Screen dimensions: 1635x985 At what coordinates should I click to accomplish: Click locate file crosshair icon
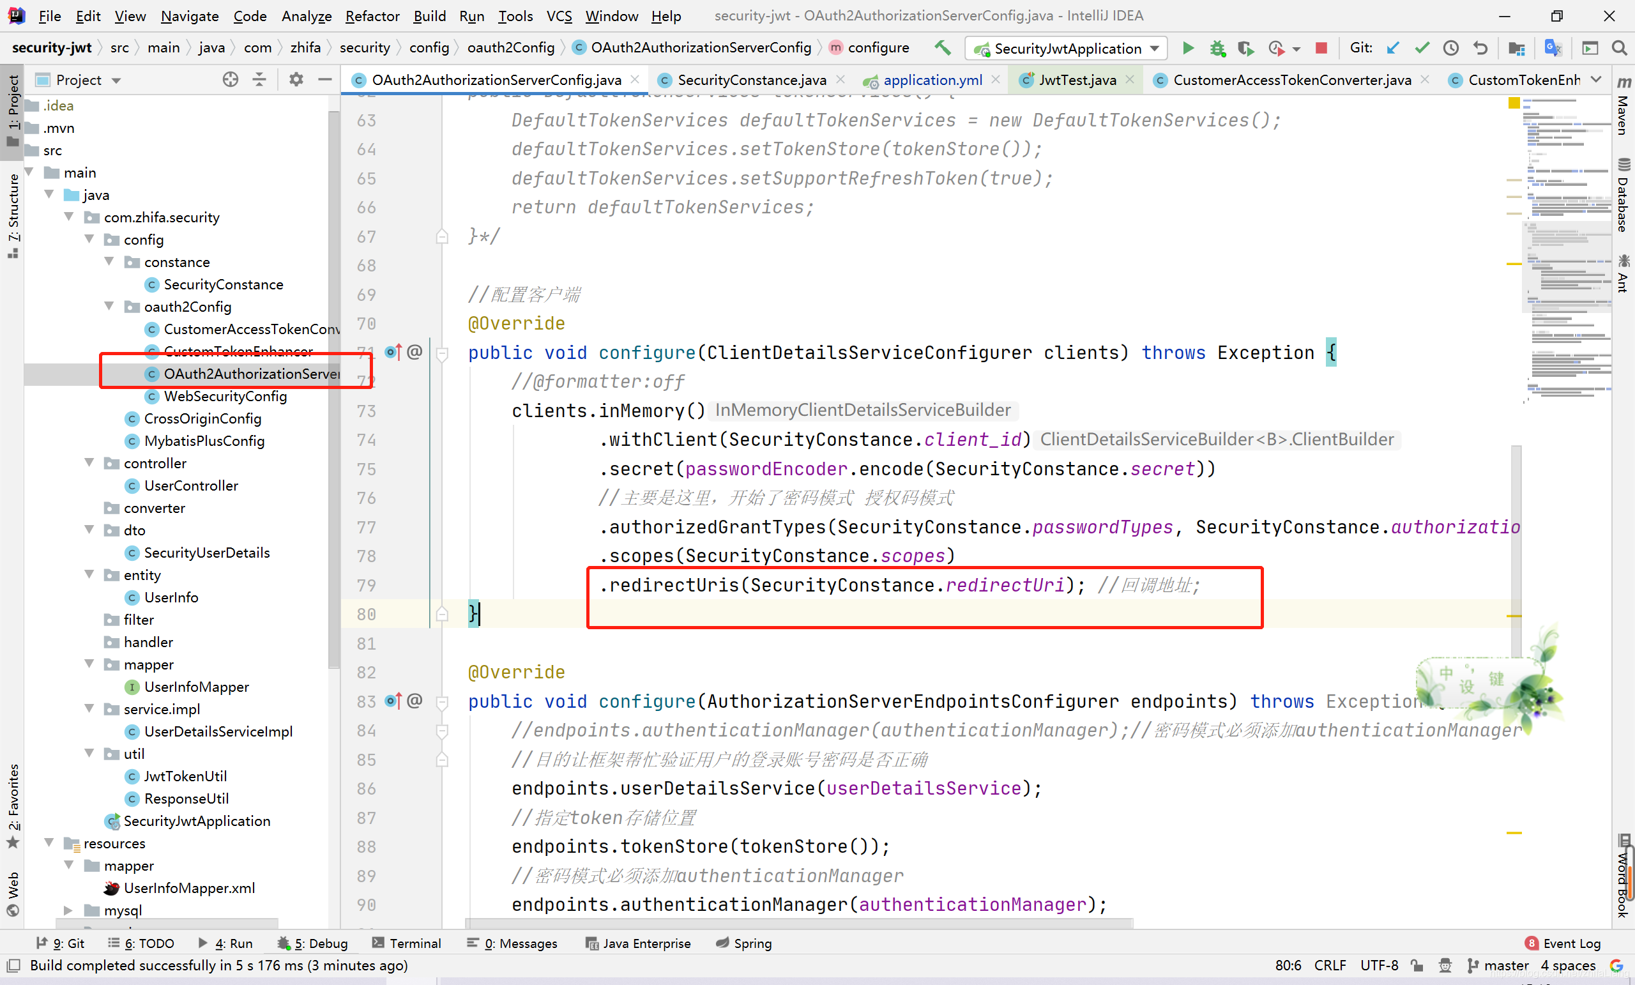click(x=231, y=80)
